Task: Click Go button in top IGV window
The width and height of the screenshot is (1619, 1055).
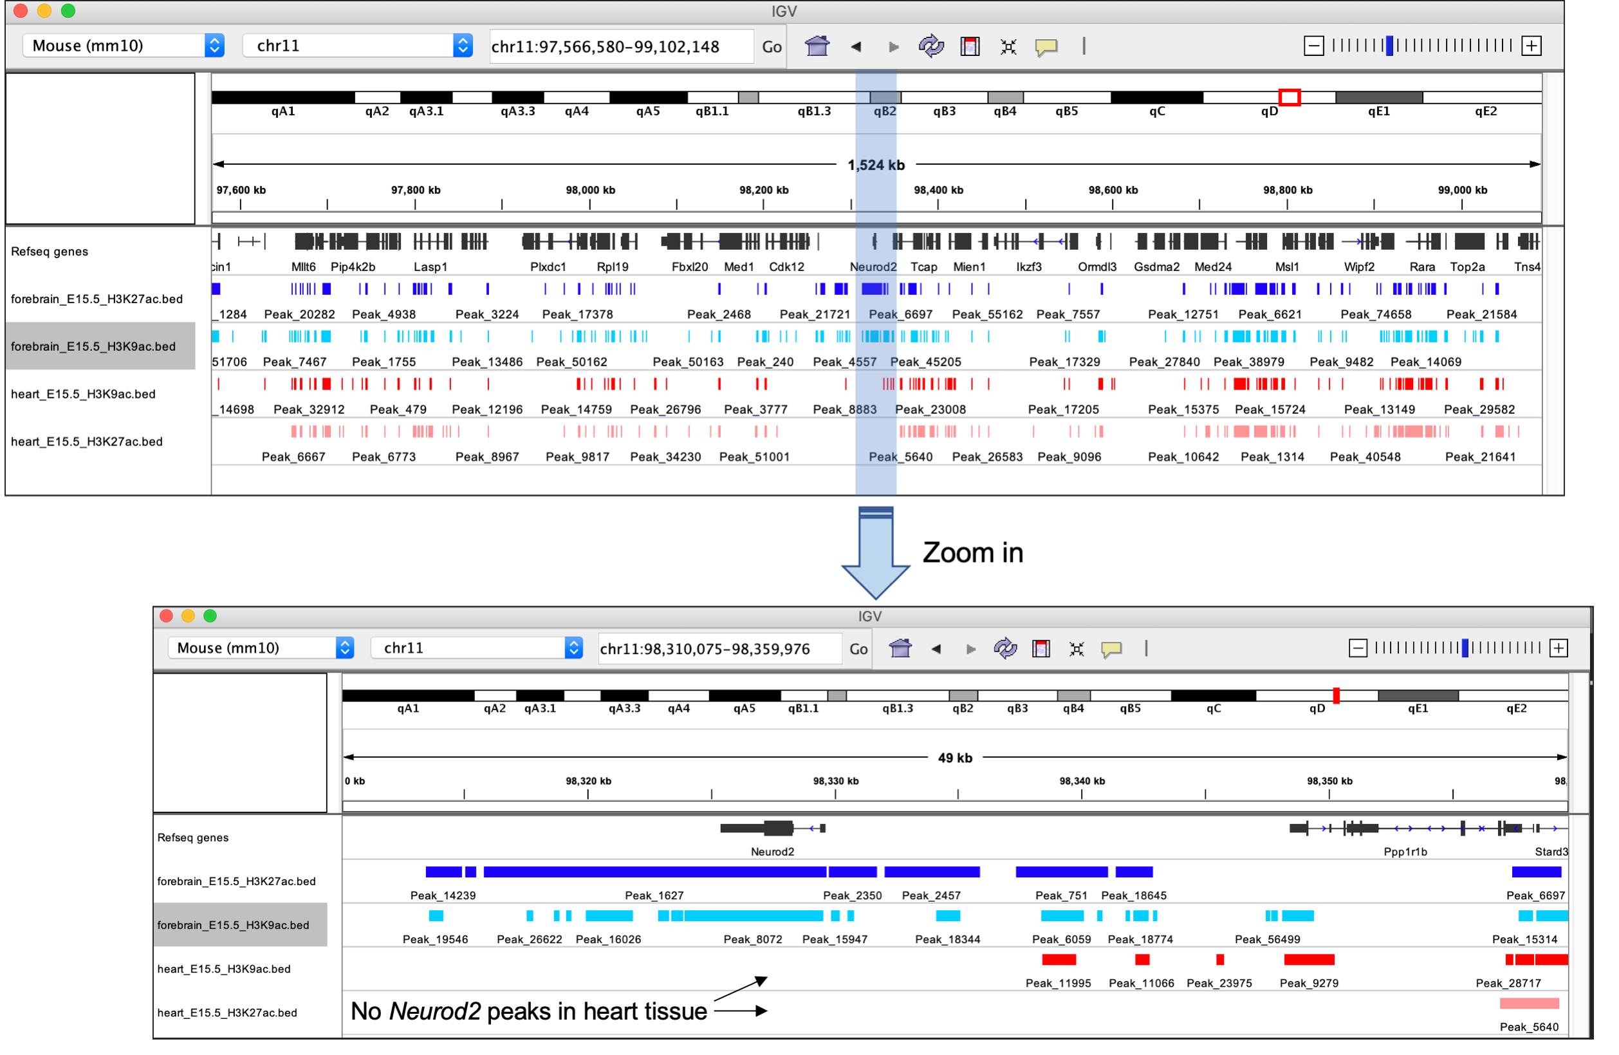Action: (772, 46)
